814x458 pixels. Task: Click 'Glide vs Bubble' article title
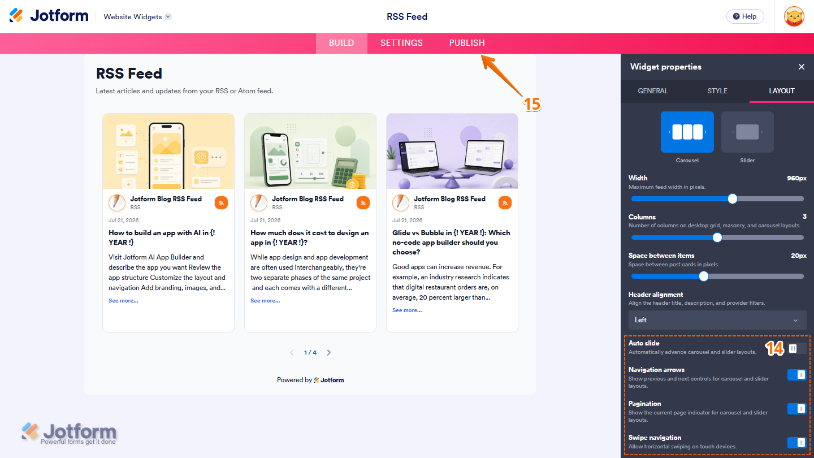tap(451, 242)
